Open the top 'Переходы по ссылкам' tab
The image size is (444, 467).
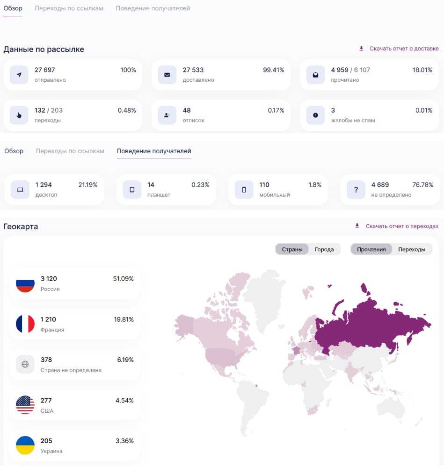(x=69, y=8)
